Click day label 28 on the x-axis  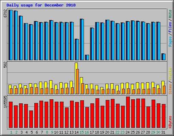pyautogui.click(x=148, y=132)
